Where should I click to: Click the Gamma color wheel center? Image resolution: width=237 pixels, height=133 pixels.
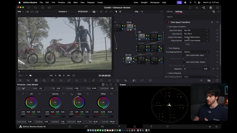click(55, 103)
